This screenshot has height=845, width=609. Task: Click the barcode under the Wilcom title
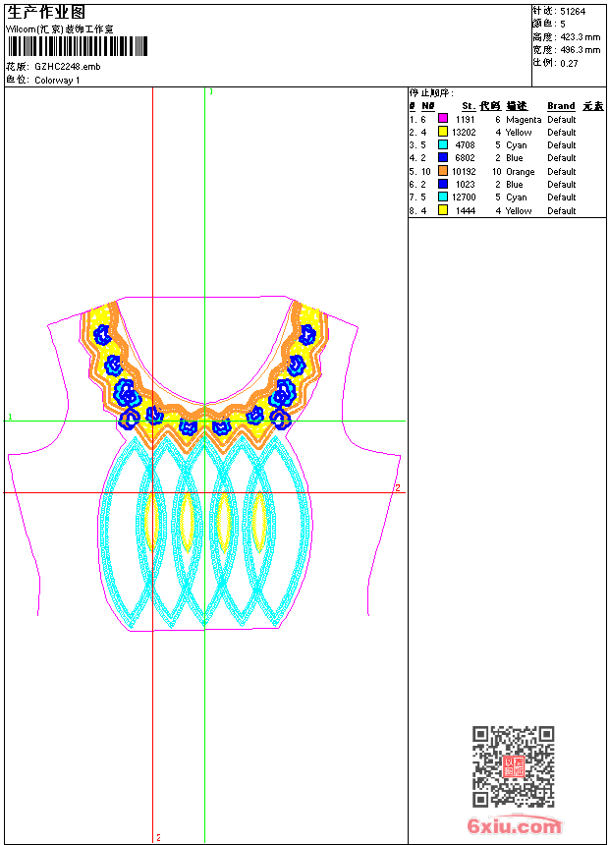(77, 47)
